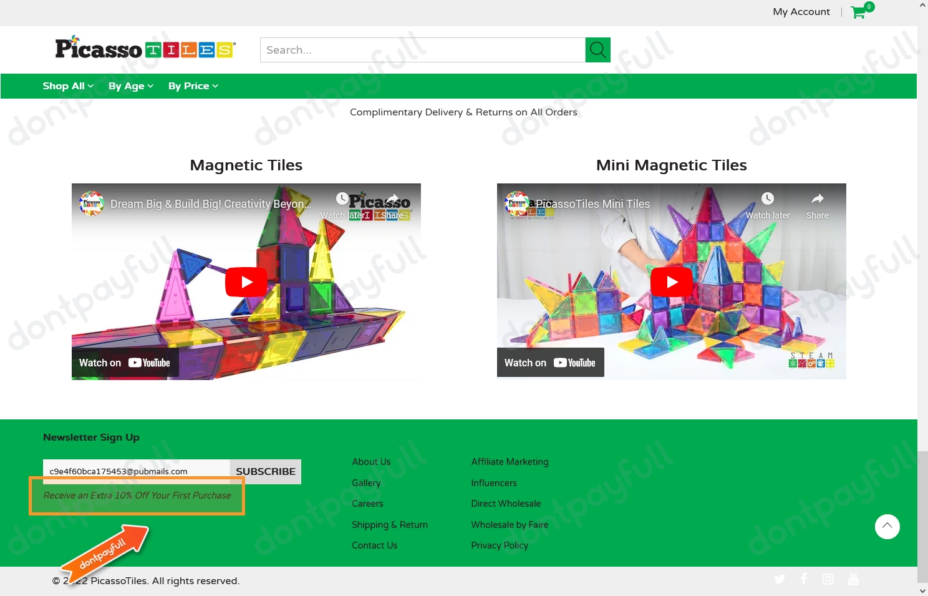
Task: Click the back-to-top arrow button
Action: (887, 527)
